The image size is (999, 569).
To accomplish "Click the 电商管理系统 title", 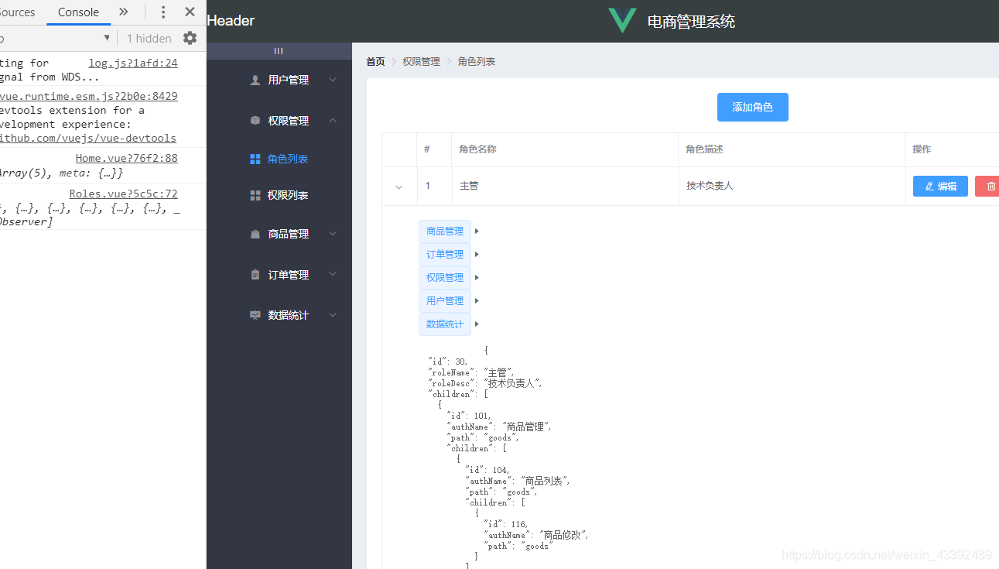I will (x=691, y=22).
